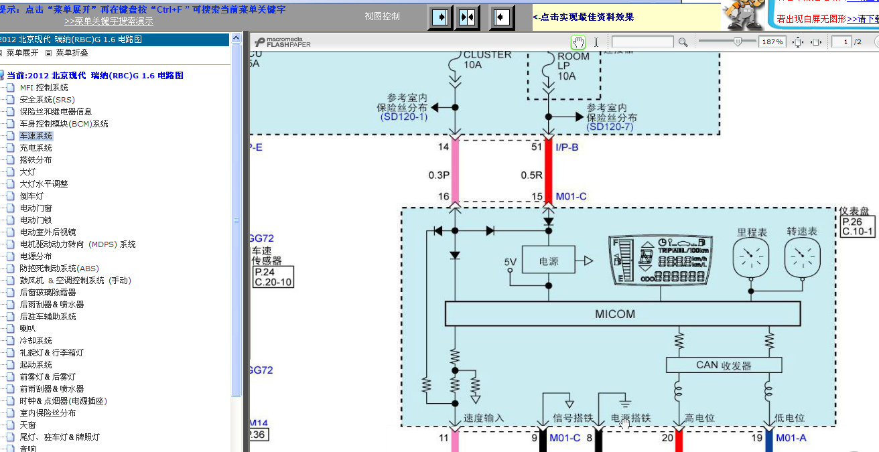Click the page icon beside 充电系统
Viewport: 879px width, 452px height.
pos(10,148)
